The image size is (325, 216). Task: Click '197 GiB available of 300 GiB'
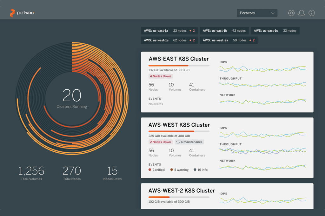[x=169, y=70]
